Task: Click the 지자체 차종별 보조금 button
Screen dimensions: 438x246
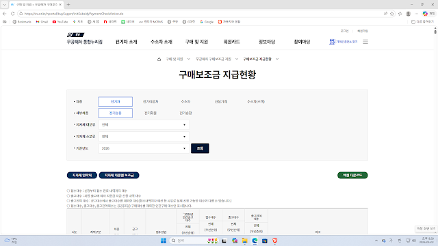Action: click(x=119, y=175)
